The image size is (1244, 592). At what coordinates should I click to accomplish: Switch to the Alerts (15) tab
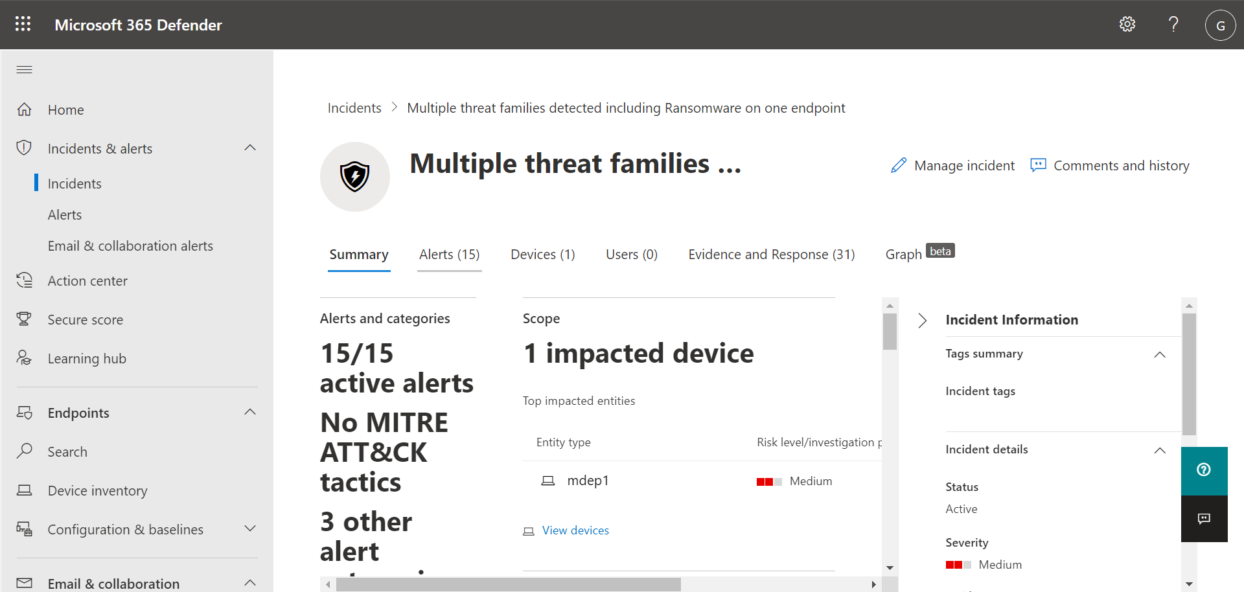click(x=450, y=255)
